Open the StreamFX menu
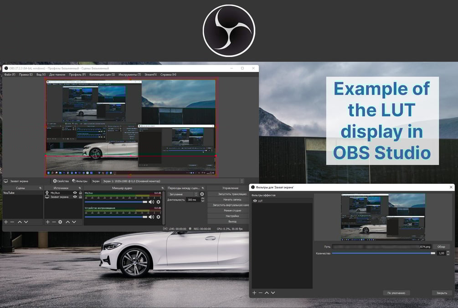This screenshot has height=308, width=458. [151, 75]
